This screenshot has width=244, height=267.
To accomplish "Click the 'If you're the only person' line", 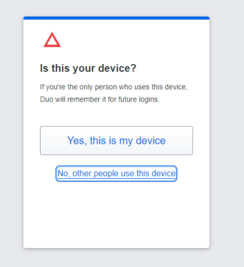I will tap(114, 87).
